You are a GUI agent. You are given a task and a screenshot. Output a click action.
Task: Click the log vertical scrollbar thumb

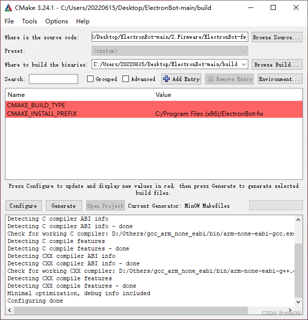298,270
